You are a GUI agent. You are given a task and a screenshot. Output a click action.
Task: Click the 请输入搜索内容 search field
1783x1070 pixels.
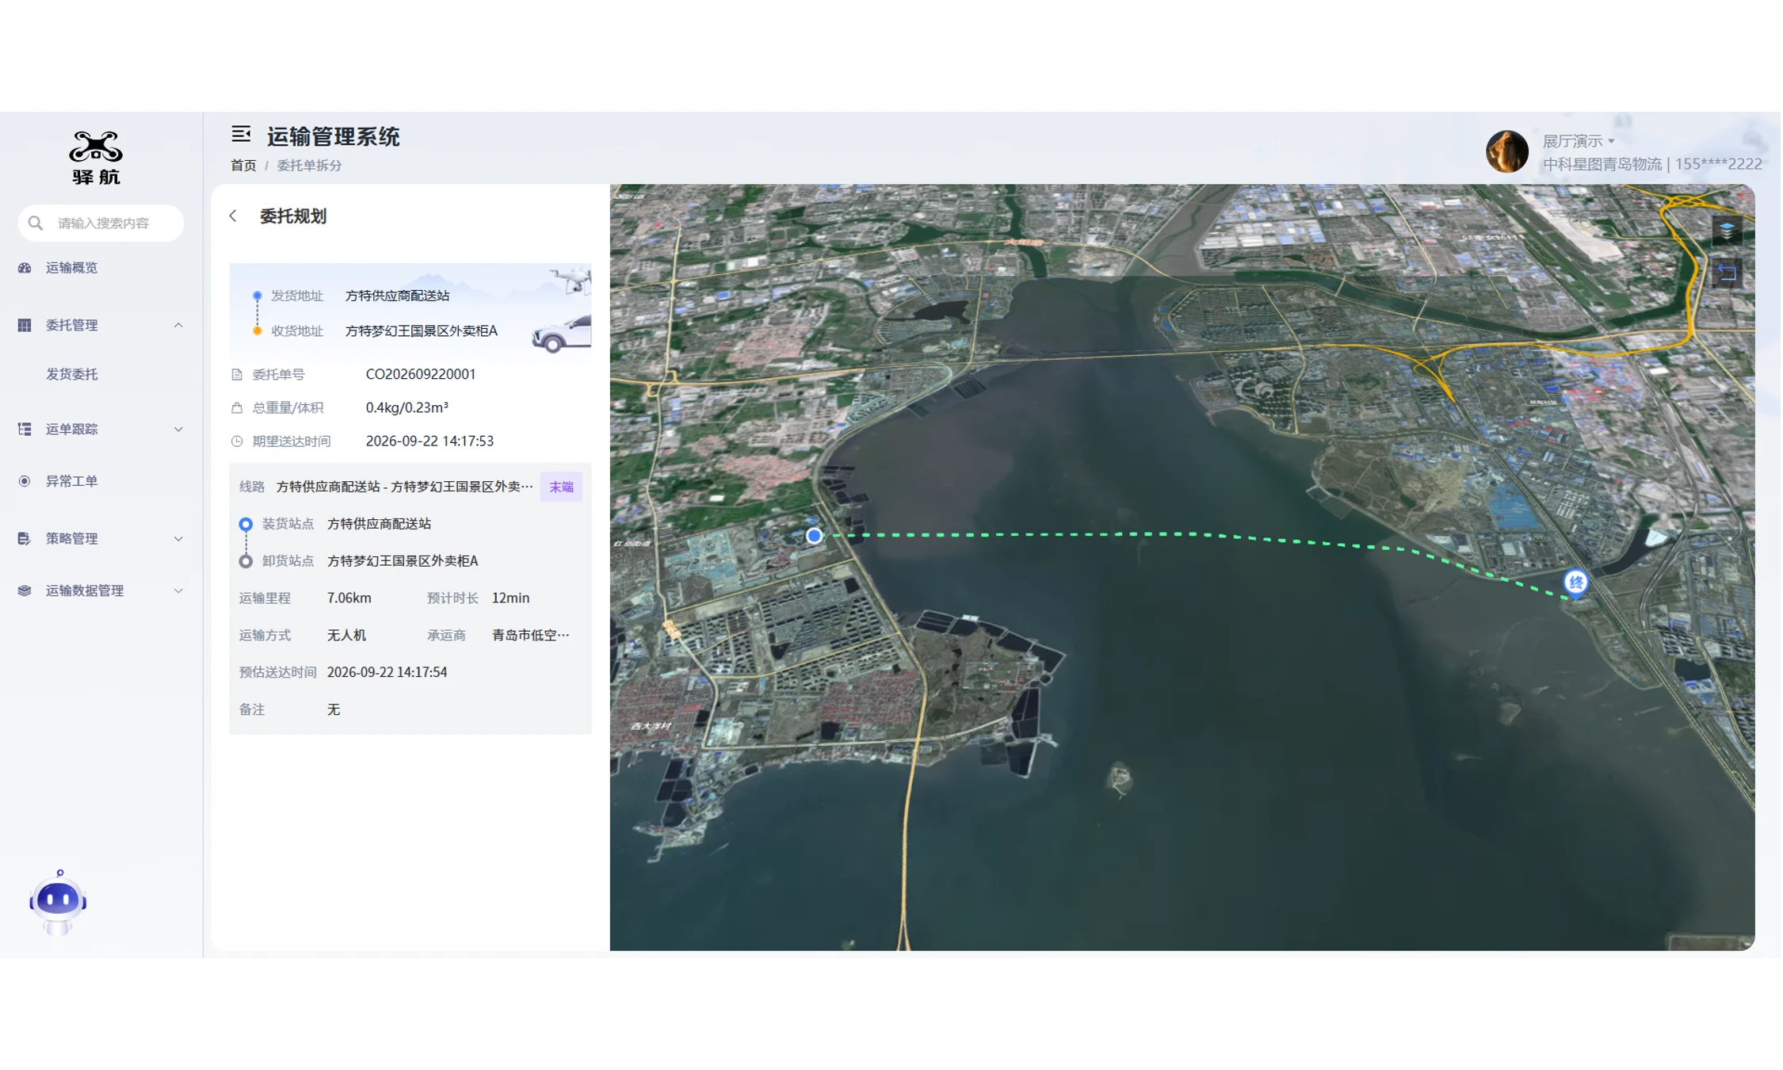click(x=101, y=223)
